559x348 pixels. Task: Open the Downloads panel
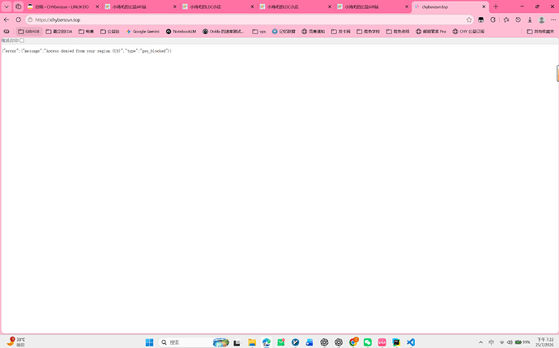(530, 20)
